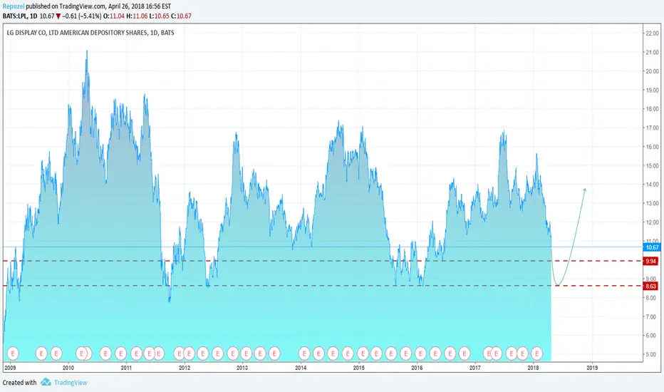Click the red down-triangle price change indicator
Image resolution: width=664 pixels, height=392 pixels.
click(58, 16)
